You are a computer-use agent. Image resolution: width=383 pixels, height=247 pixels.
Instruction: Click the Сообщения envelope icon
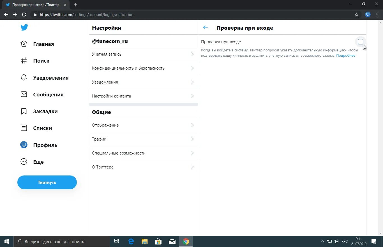tap(24, 94)
